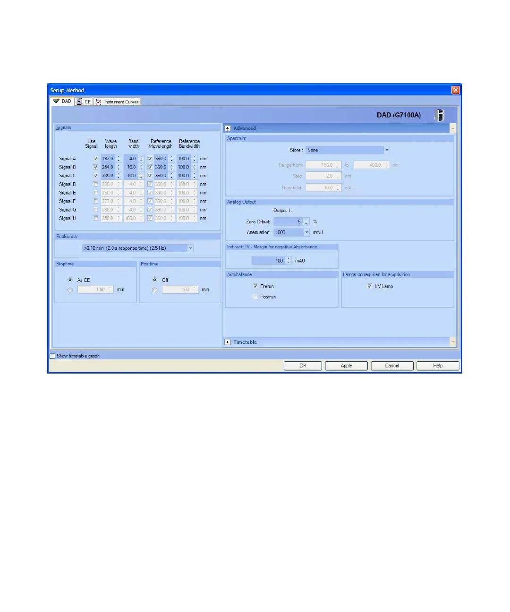Toggle Use Signal for Signal A
This screenshot has height=612, width=510.
96,159
